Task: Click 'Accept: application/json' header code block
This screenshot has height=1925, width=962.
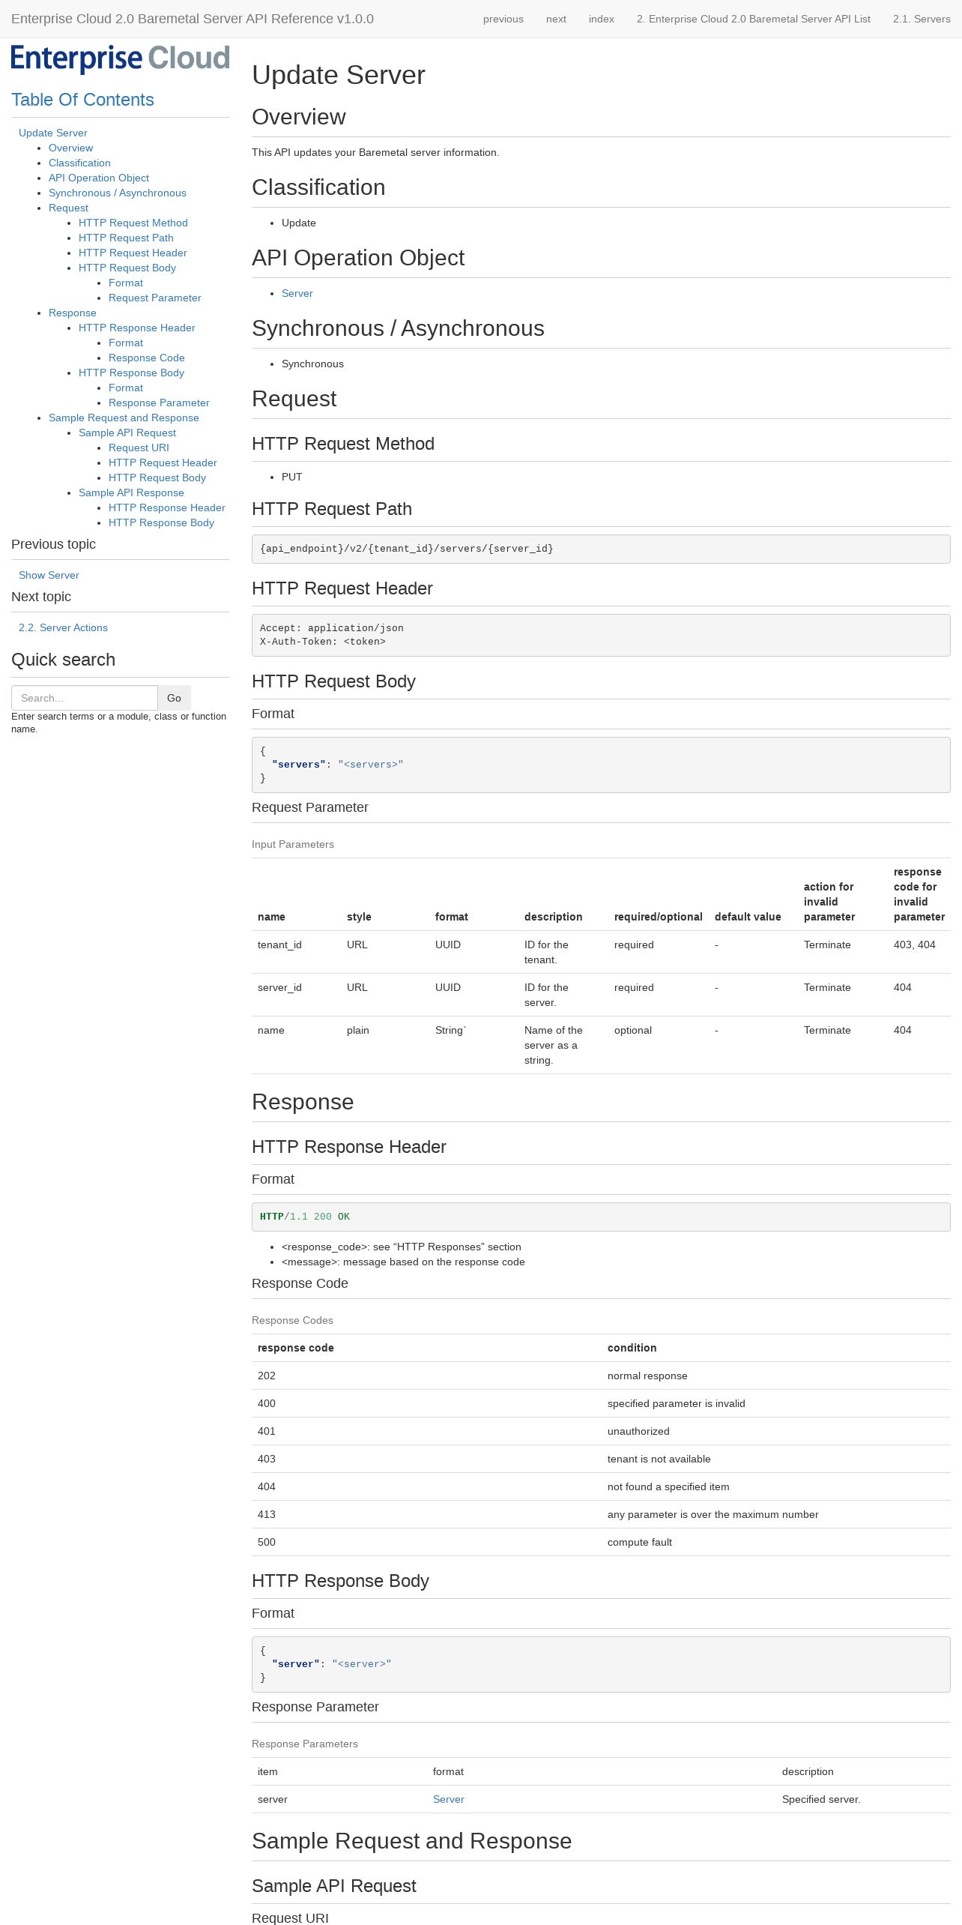Action: [x=601, y=635]
